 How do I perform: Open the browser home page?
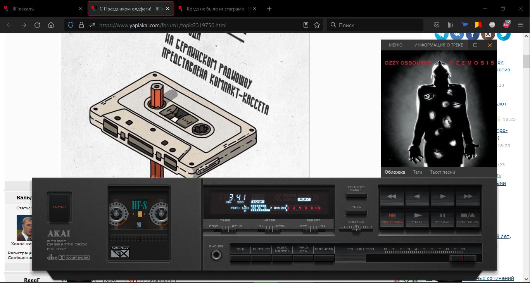tap(51, 25)
